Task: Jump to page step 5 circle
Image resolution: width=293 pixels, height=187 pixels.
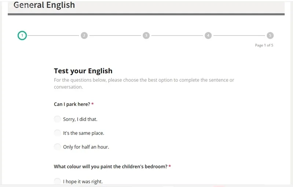Action: (x=270, y=35)
